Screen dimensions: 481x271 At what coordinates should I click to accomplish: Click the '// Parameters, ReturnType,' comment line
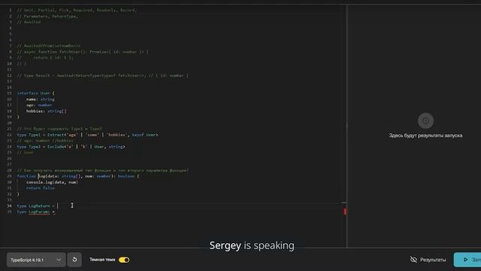47,16
